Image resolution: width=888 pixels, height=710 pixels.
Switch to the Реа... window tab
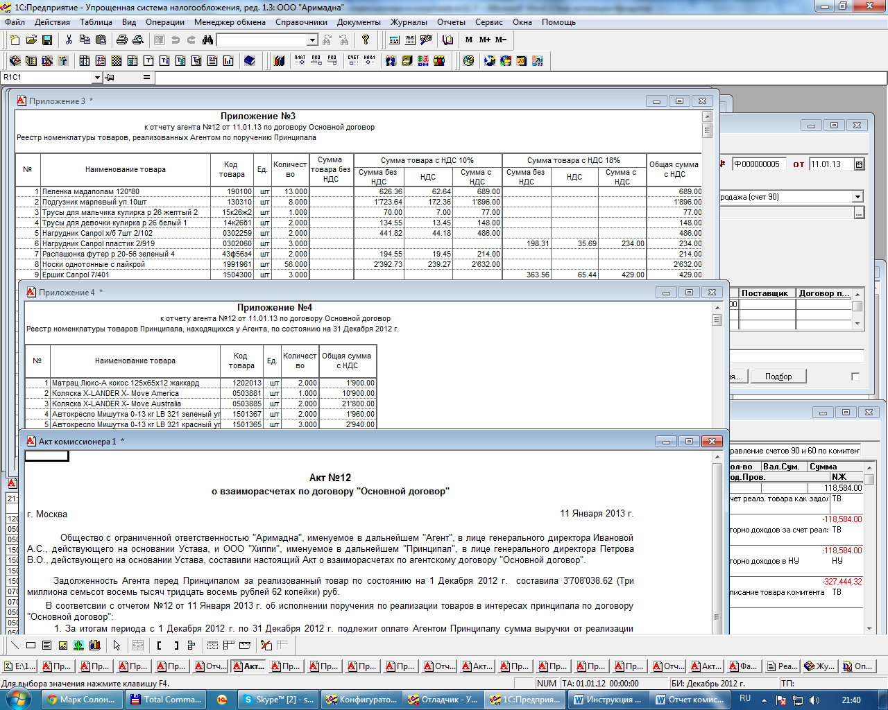783,666
